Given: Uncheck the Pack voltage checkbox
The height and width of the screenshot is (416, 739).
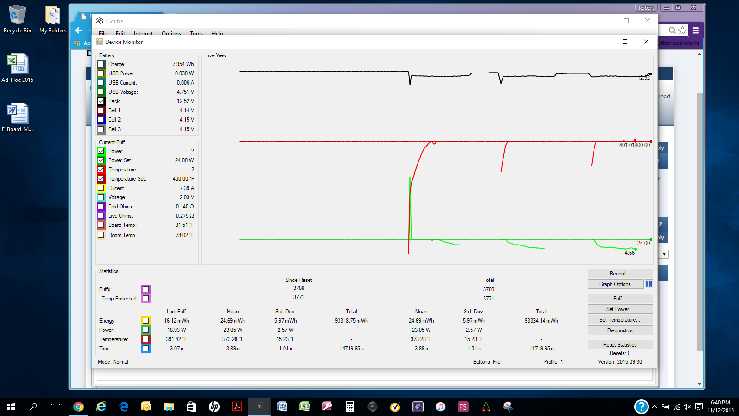Looking at the screenshot, I should point(101,101).
